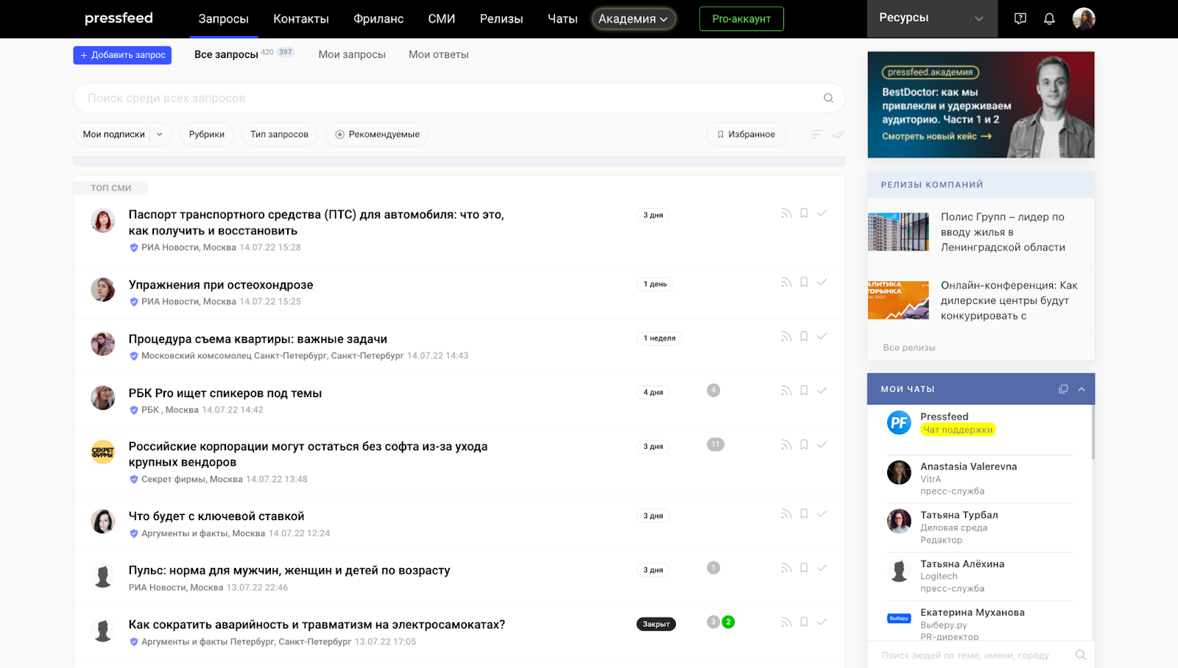Select Все запросы tab
Screen dimensions: 1178x668
(226, 54)
